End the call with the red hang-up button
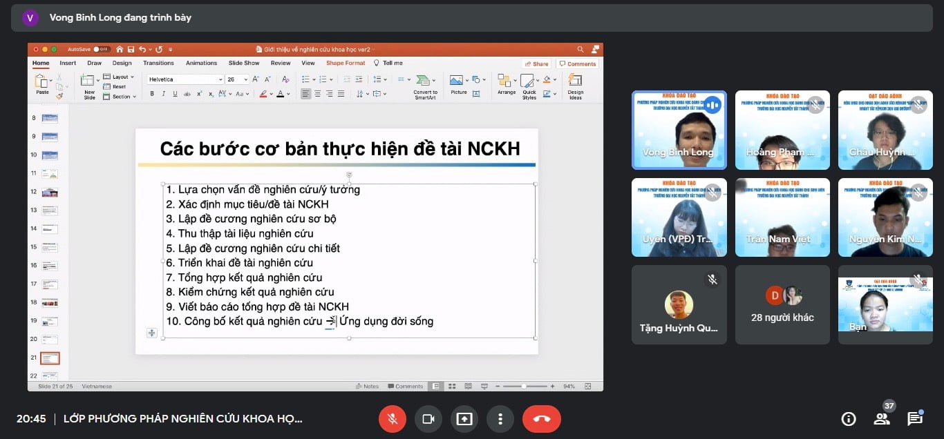The width and height of the screenshot is (944, 439). coord(541,419)
